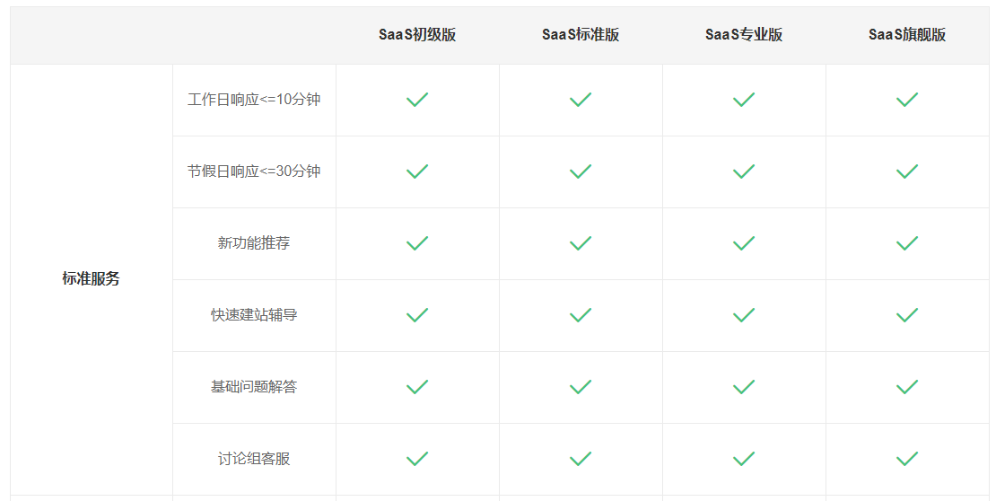This screenshot has width=996, height=501.
Task: Click the SaaS标准版 checkmark for 节假日响应<=30分钟
Action: [x=581, y=171]
